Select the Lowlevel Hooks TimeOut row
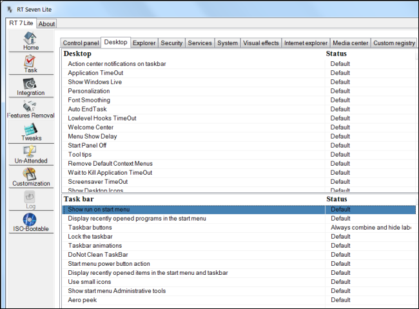419x309 pixels. click(x=239, y=118)
